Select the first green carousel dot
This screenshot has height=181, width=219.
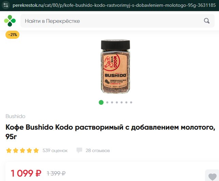101,102
